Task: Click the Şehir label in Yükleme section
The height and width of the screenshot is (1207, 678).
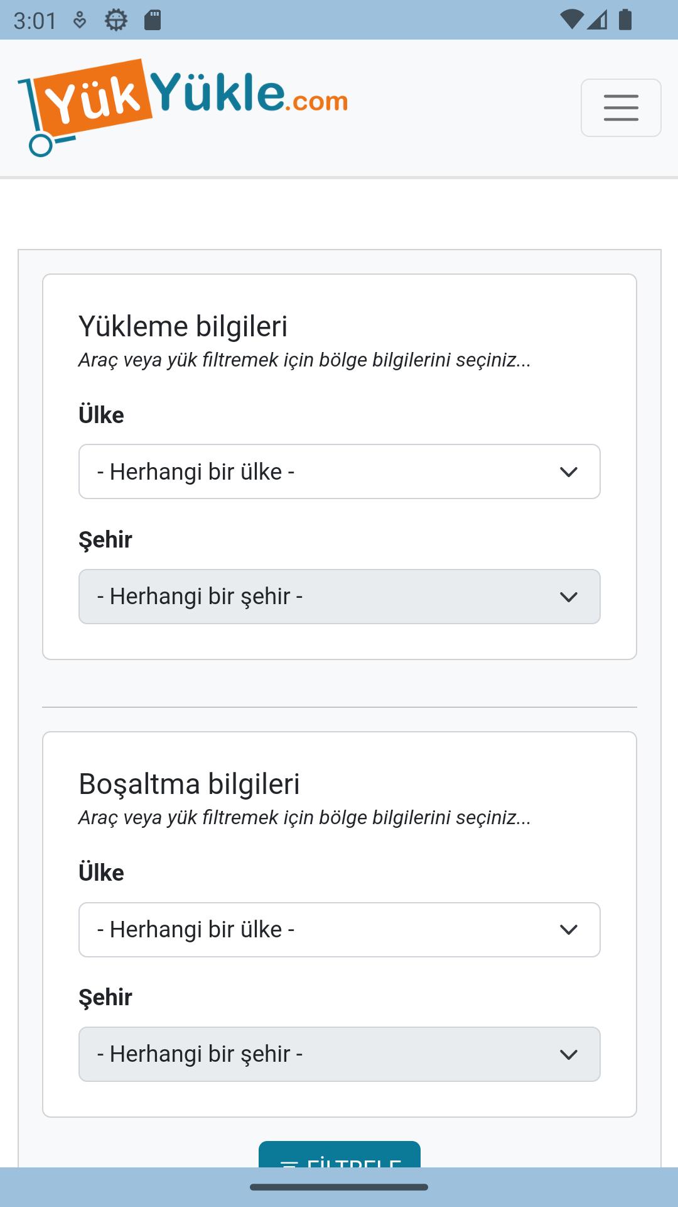Action: click(105, 540)
